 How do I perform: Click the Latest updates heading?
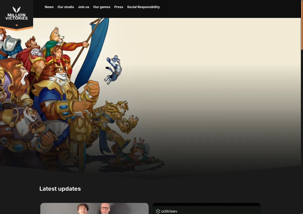tap(60, 189)
